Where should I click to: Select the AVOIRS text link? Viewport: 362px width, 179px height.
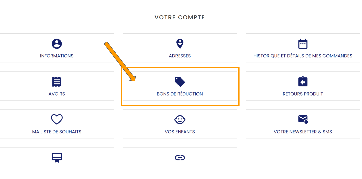coord(57,94)
